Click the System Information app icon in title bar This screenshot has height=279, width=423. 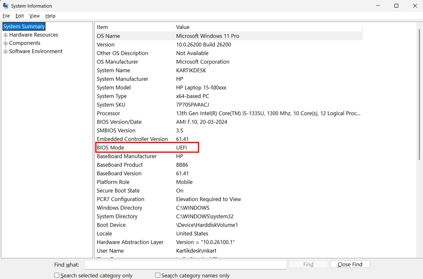[x=6, y=6]
